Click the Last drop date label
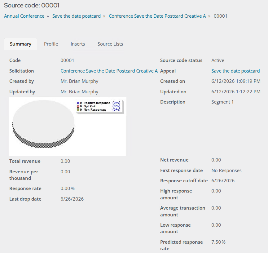The image size is (268, 253). point(25,199)
